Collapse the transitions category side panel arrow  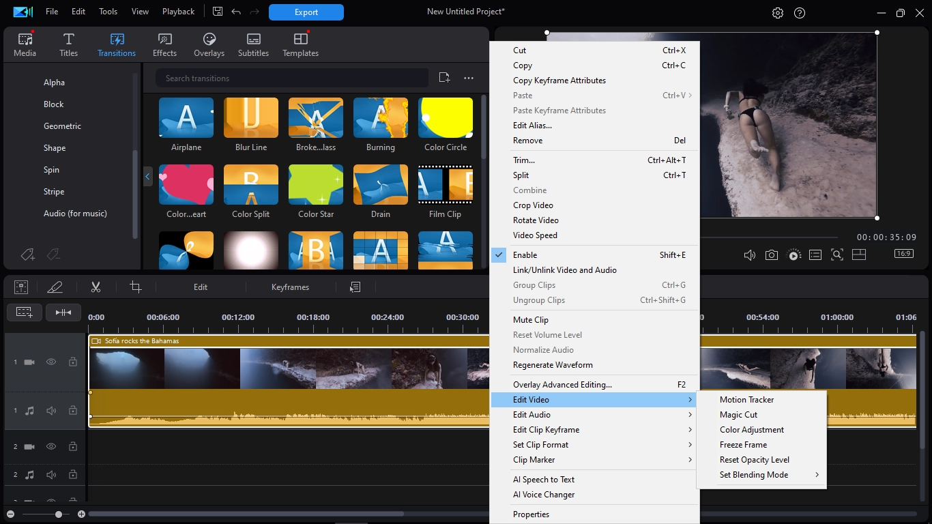(x=147, y=177)
